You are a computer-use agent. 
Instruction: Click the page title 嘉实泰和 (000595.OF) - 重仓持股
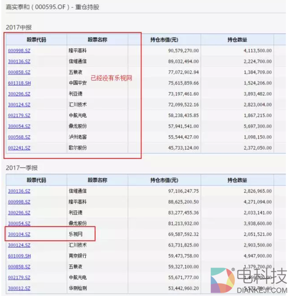[x=52, y=7]
